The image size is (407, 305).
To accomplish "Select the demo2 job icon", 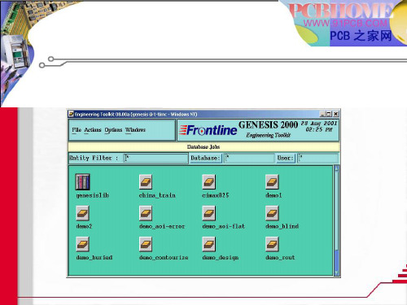I will [x=83, y=213].
